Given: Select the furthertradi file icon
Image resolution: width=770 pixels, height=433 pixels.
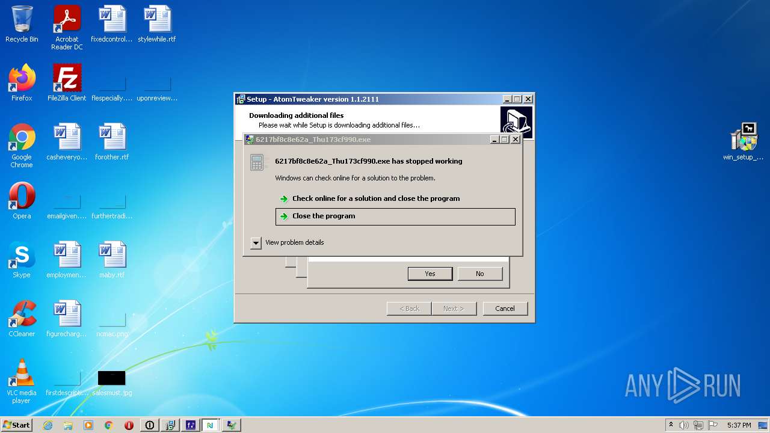Looking at the screenshot, I should tap(112, 206).
